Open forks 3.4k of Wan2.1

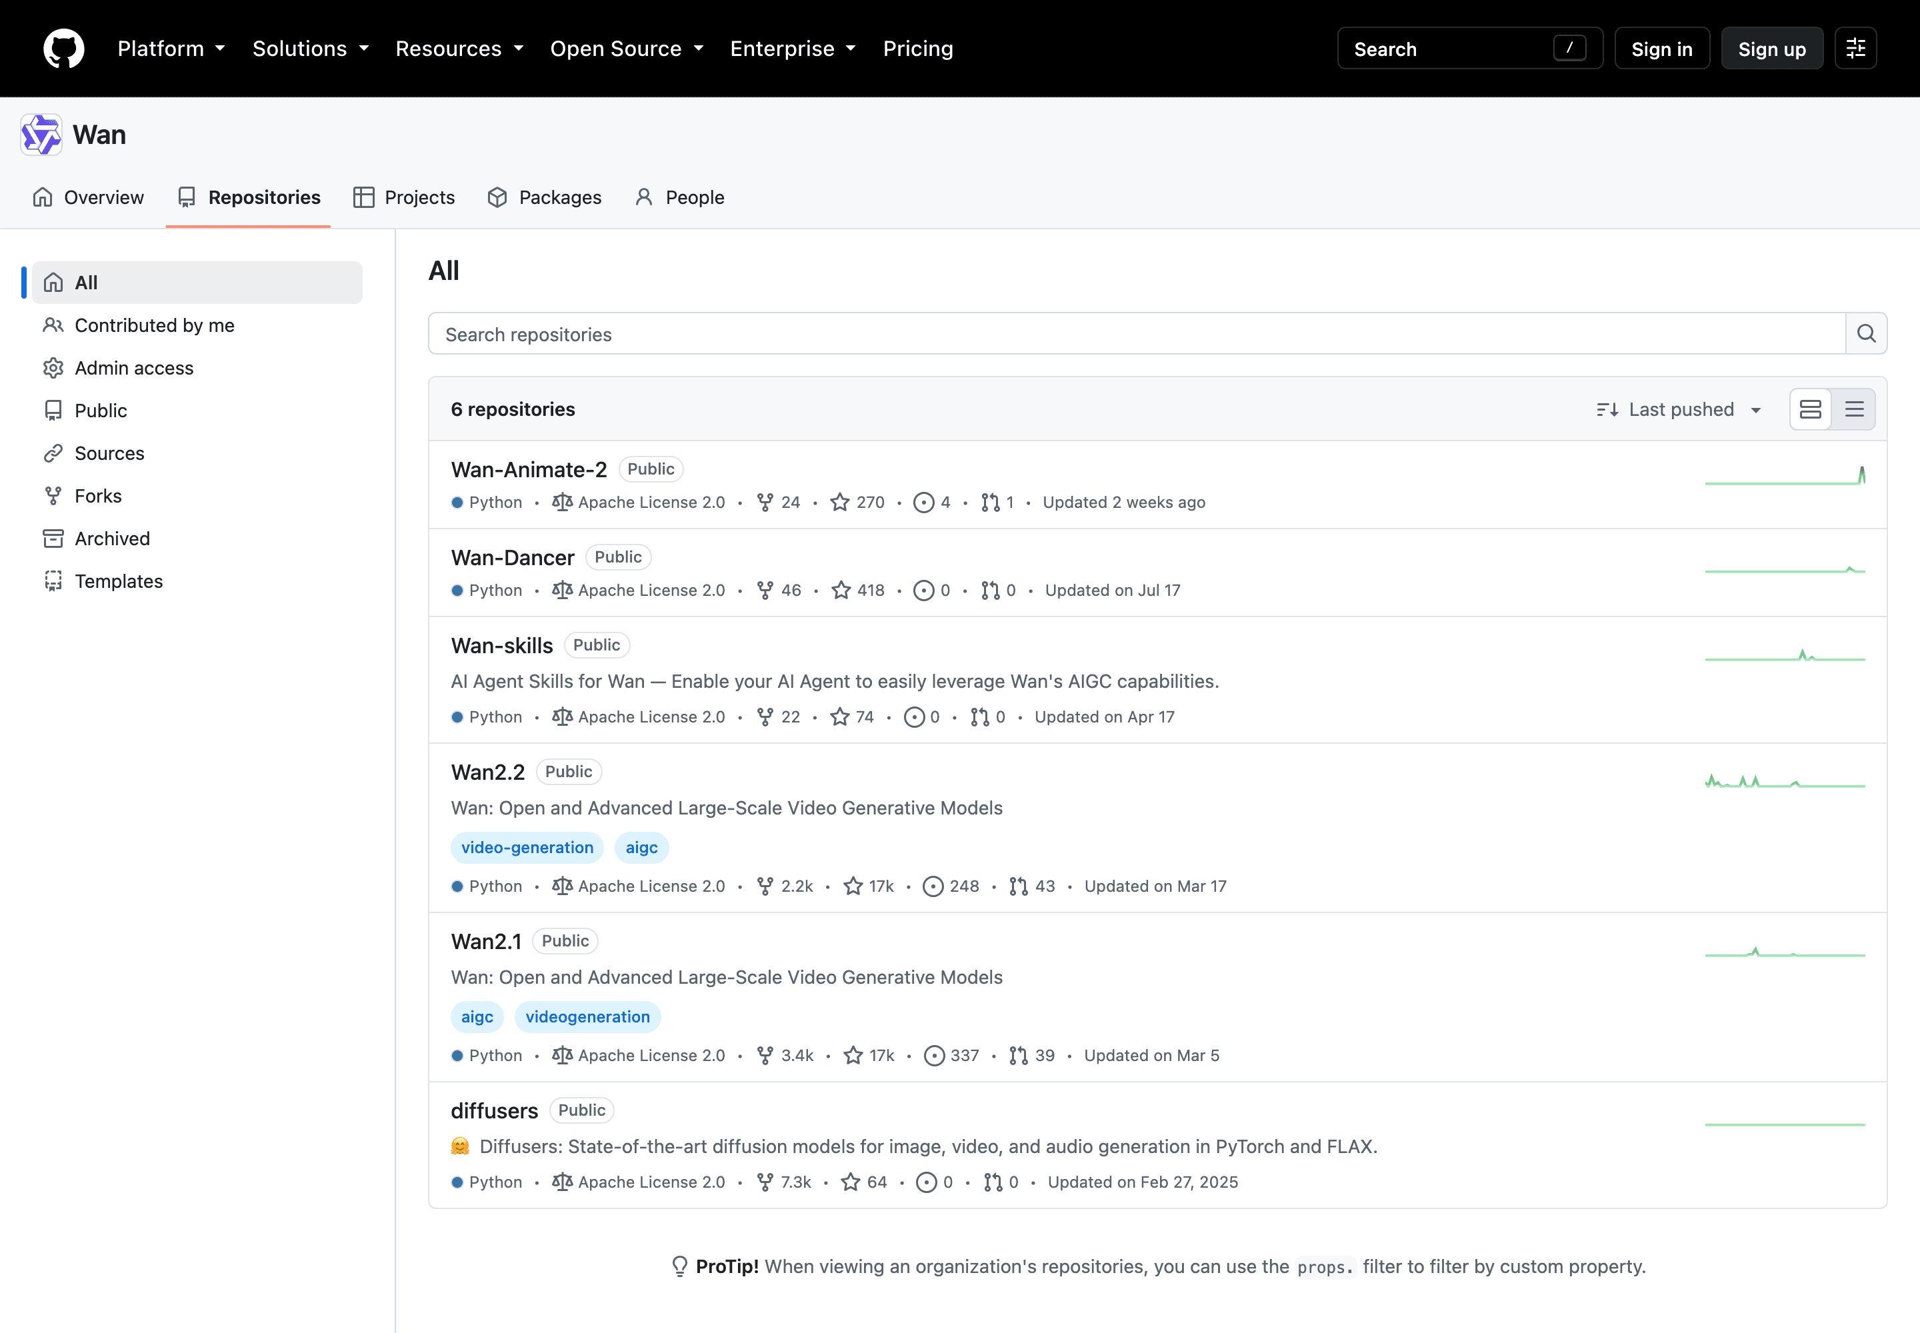[785, 1056]
